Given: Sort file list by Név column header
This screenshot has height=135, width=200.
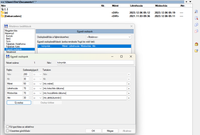Looking at the screenshot, I should pos(51,6).
